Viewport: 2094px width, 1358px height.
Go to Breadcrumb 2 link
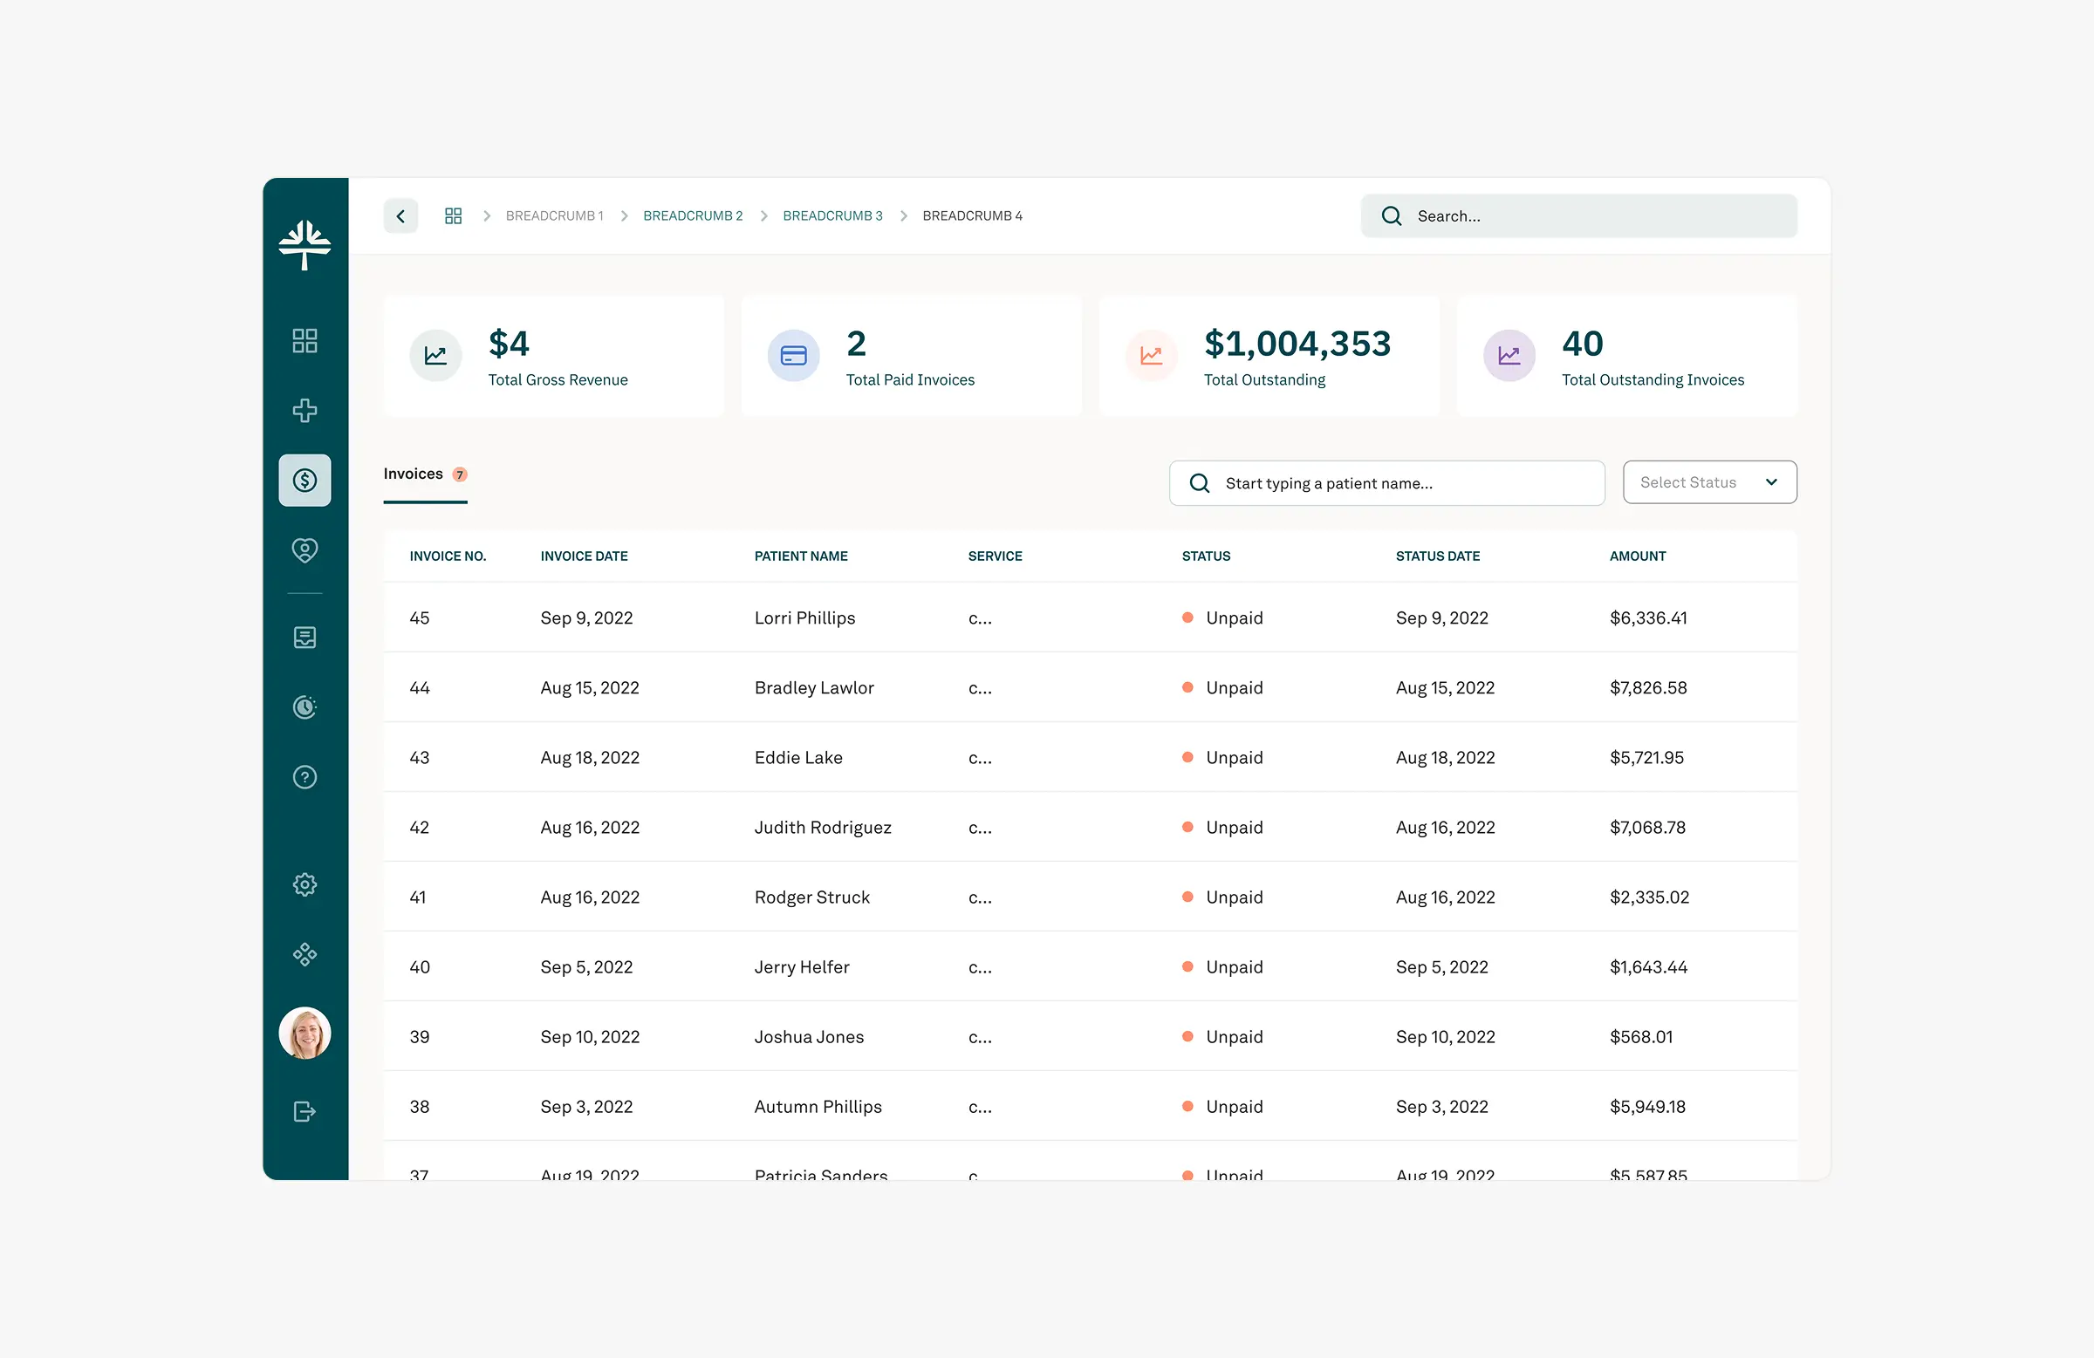(x=693, y=216)
